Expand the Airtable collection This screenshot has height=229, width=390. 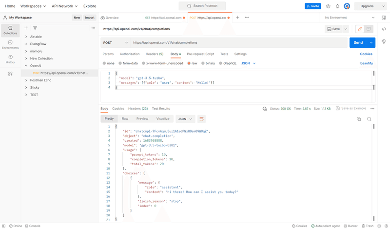pos(26,37)
